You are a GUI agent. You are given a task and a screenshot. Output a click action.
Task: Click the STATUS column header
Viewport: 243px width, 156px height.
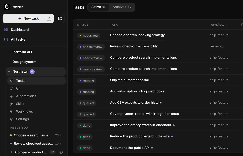(x=83, y=25)
